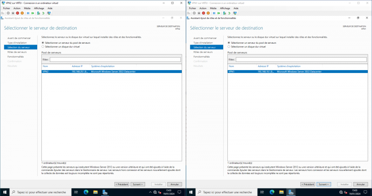
Task: Go to 'Type d'installation' step in VPN2 wizard
Action: pyautogui.click(x=17, y=43)
